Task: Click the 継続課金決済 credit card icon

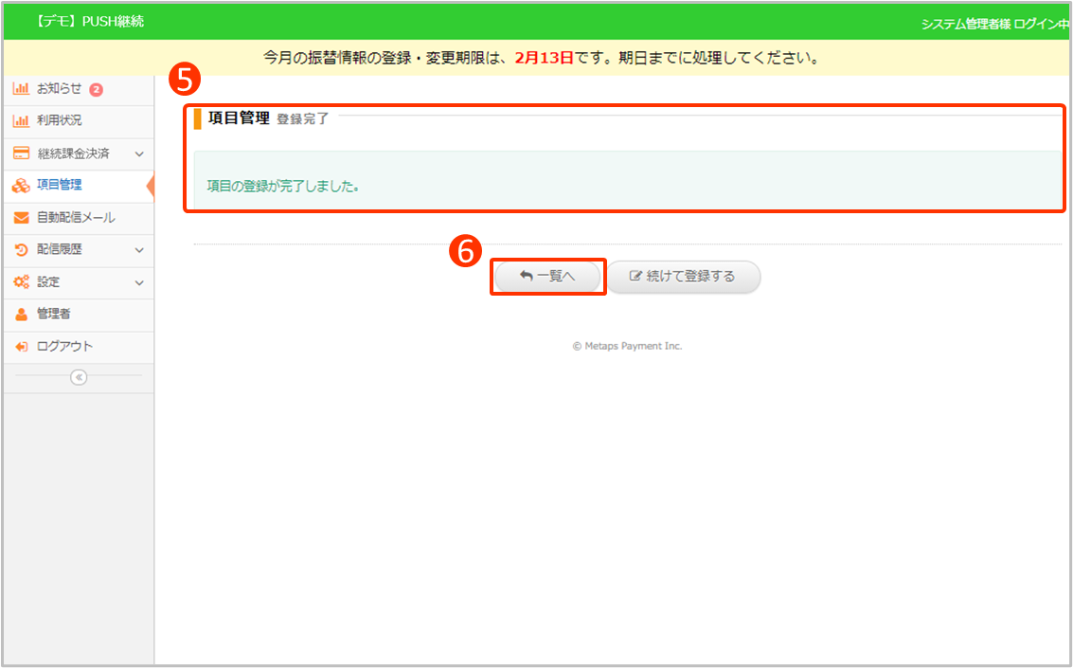Action: [21, 153]
